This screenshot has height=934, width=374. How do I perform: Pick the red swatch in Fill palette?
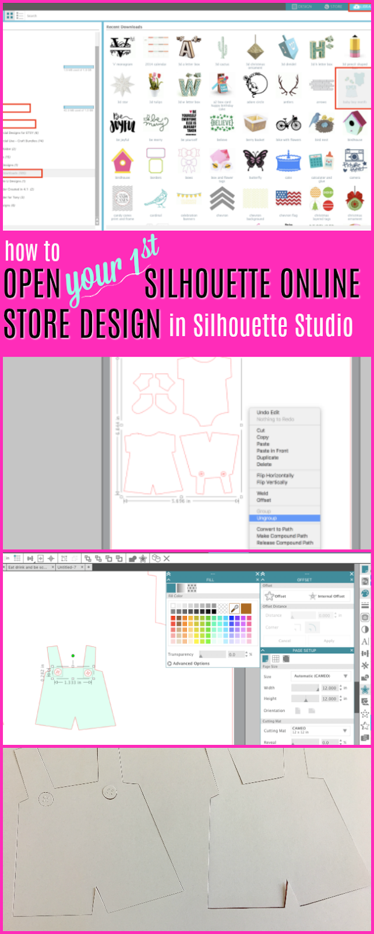(x=174, y=618)
